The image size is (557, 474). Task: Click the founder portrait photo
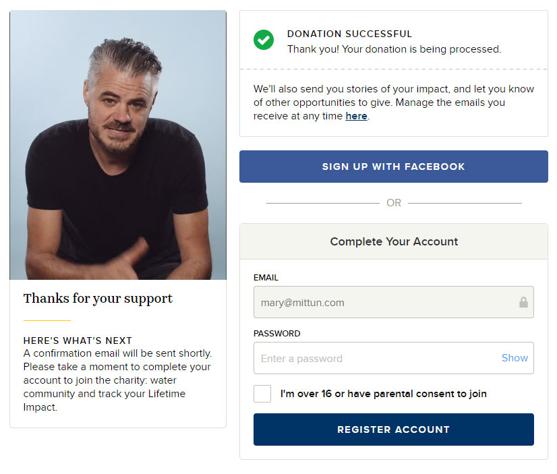click(x=118, y=145)
